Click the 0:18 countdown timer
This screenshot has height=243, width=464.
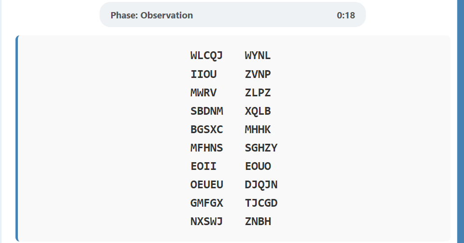point(346,15)
